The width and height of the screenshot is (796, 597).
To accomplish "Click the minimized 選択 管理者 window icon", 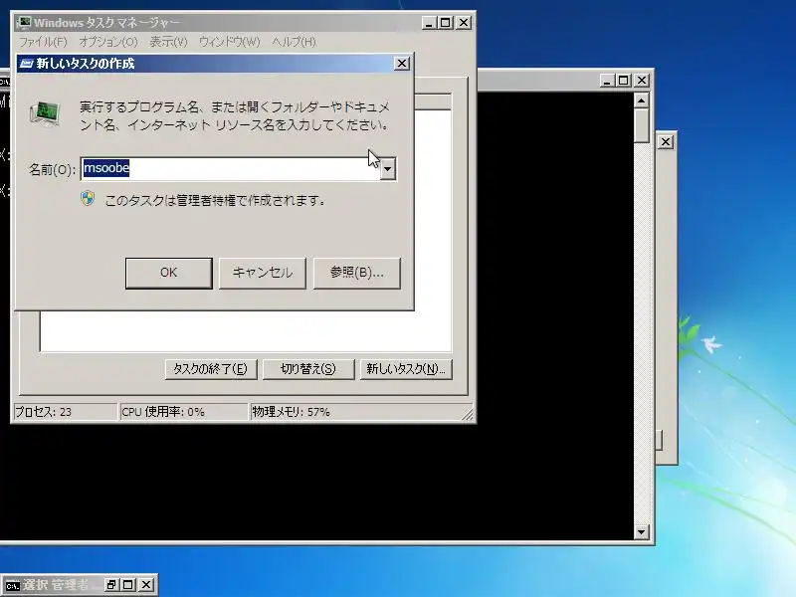I will click(x=12, y=586).
